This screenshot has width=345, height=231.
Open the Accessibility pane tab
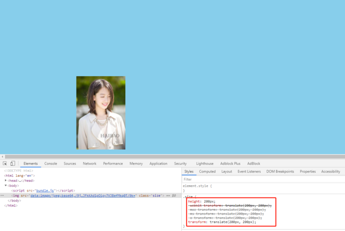point(331,171)
